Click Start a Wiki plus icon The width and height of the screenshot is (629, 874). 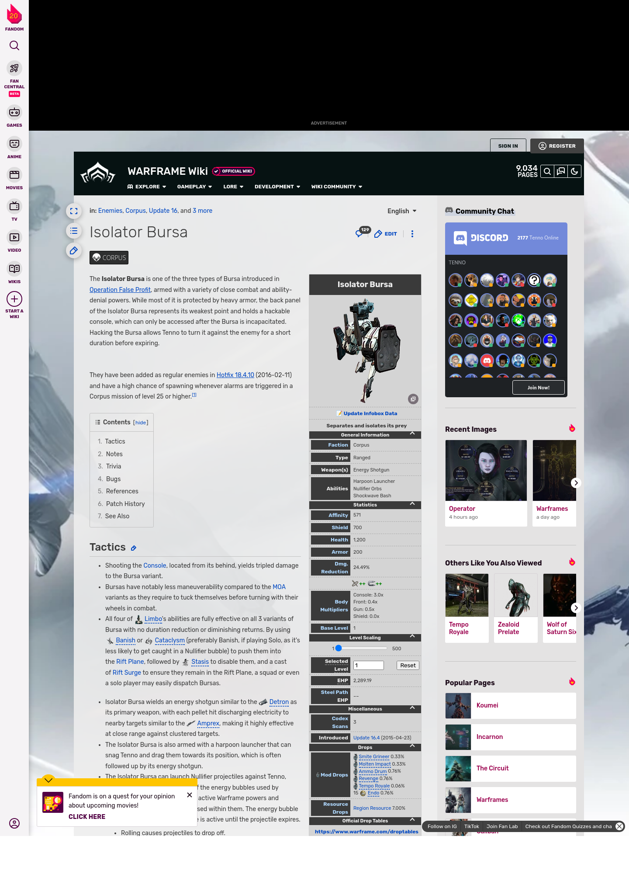coord(14,299)
